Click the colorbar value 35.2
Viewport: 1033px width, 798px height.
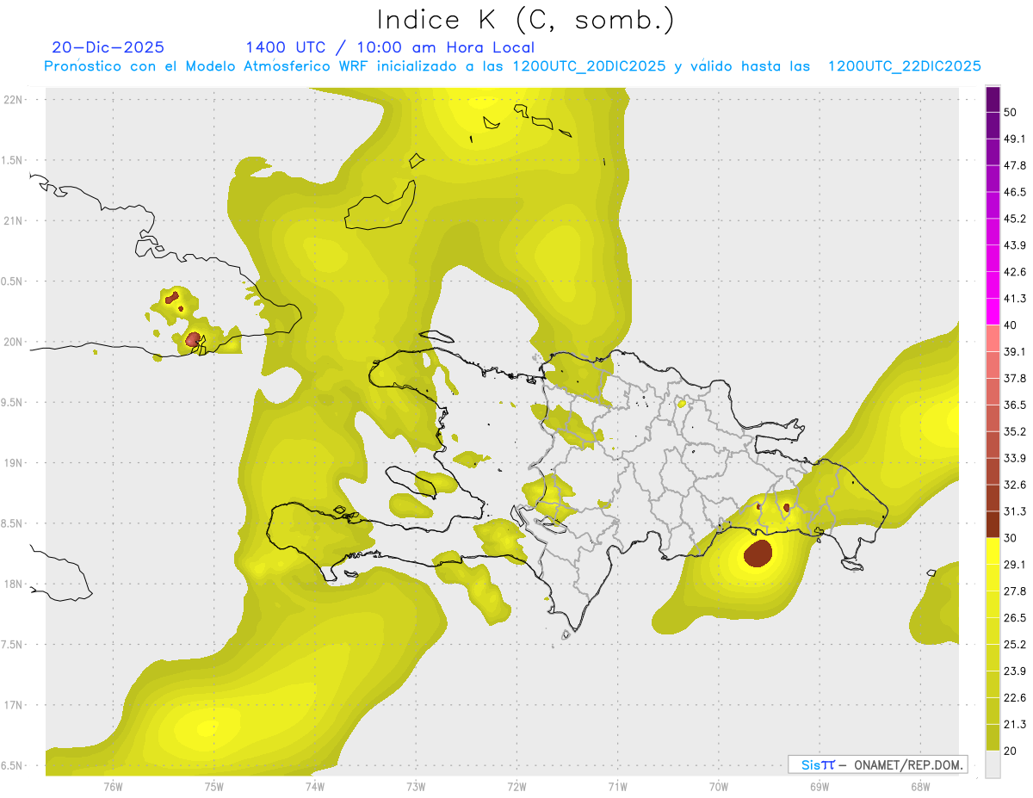click(x=1015, y=431)
